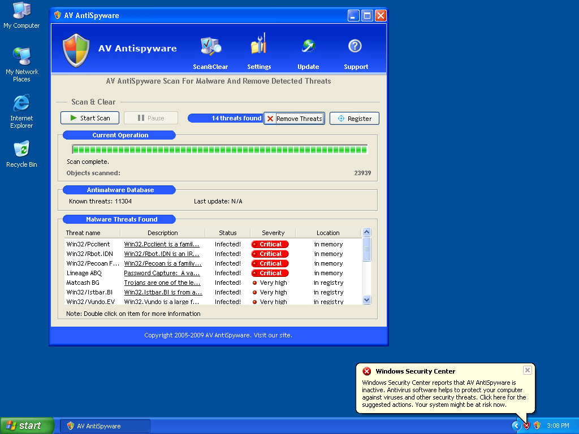Sort by the Severity column header

pyautogui.click(x=273, y=233)
